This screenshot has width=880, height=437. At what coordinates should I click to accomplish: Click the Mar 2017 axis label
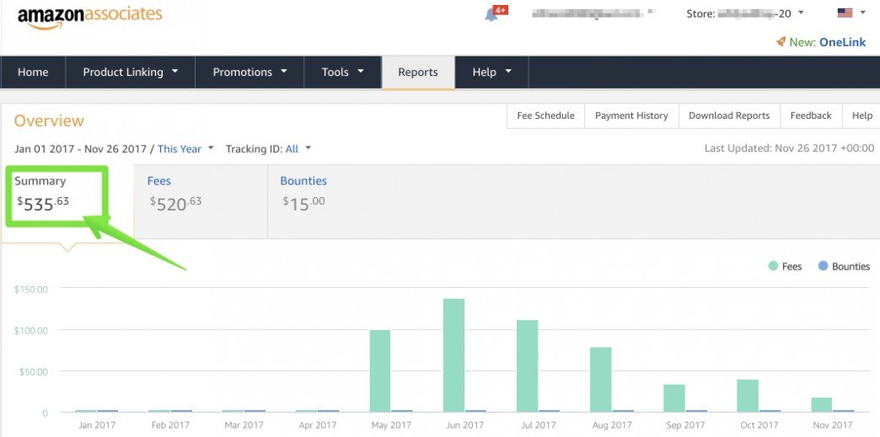pyautogui.click(x=244, y=425)
